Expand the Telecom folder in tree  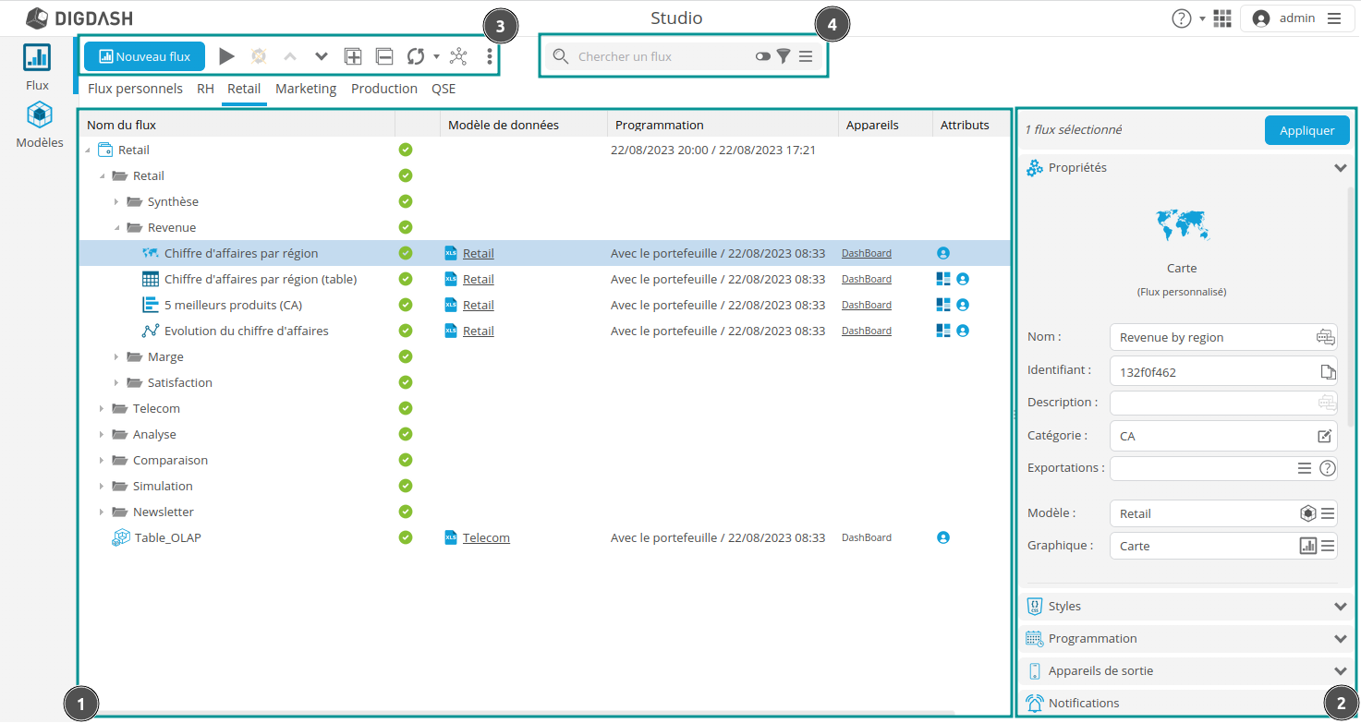pos(102,409)
